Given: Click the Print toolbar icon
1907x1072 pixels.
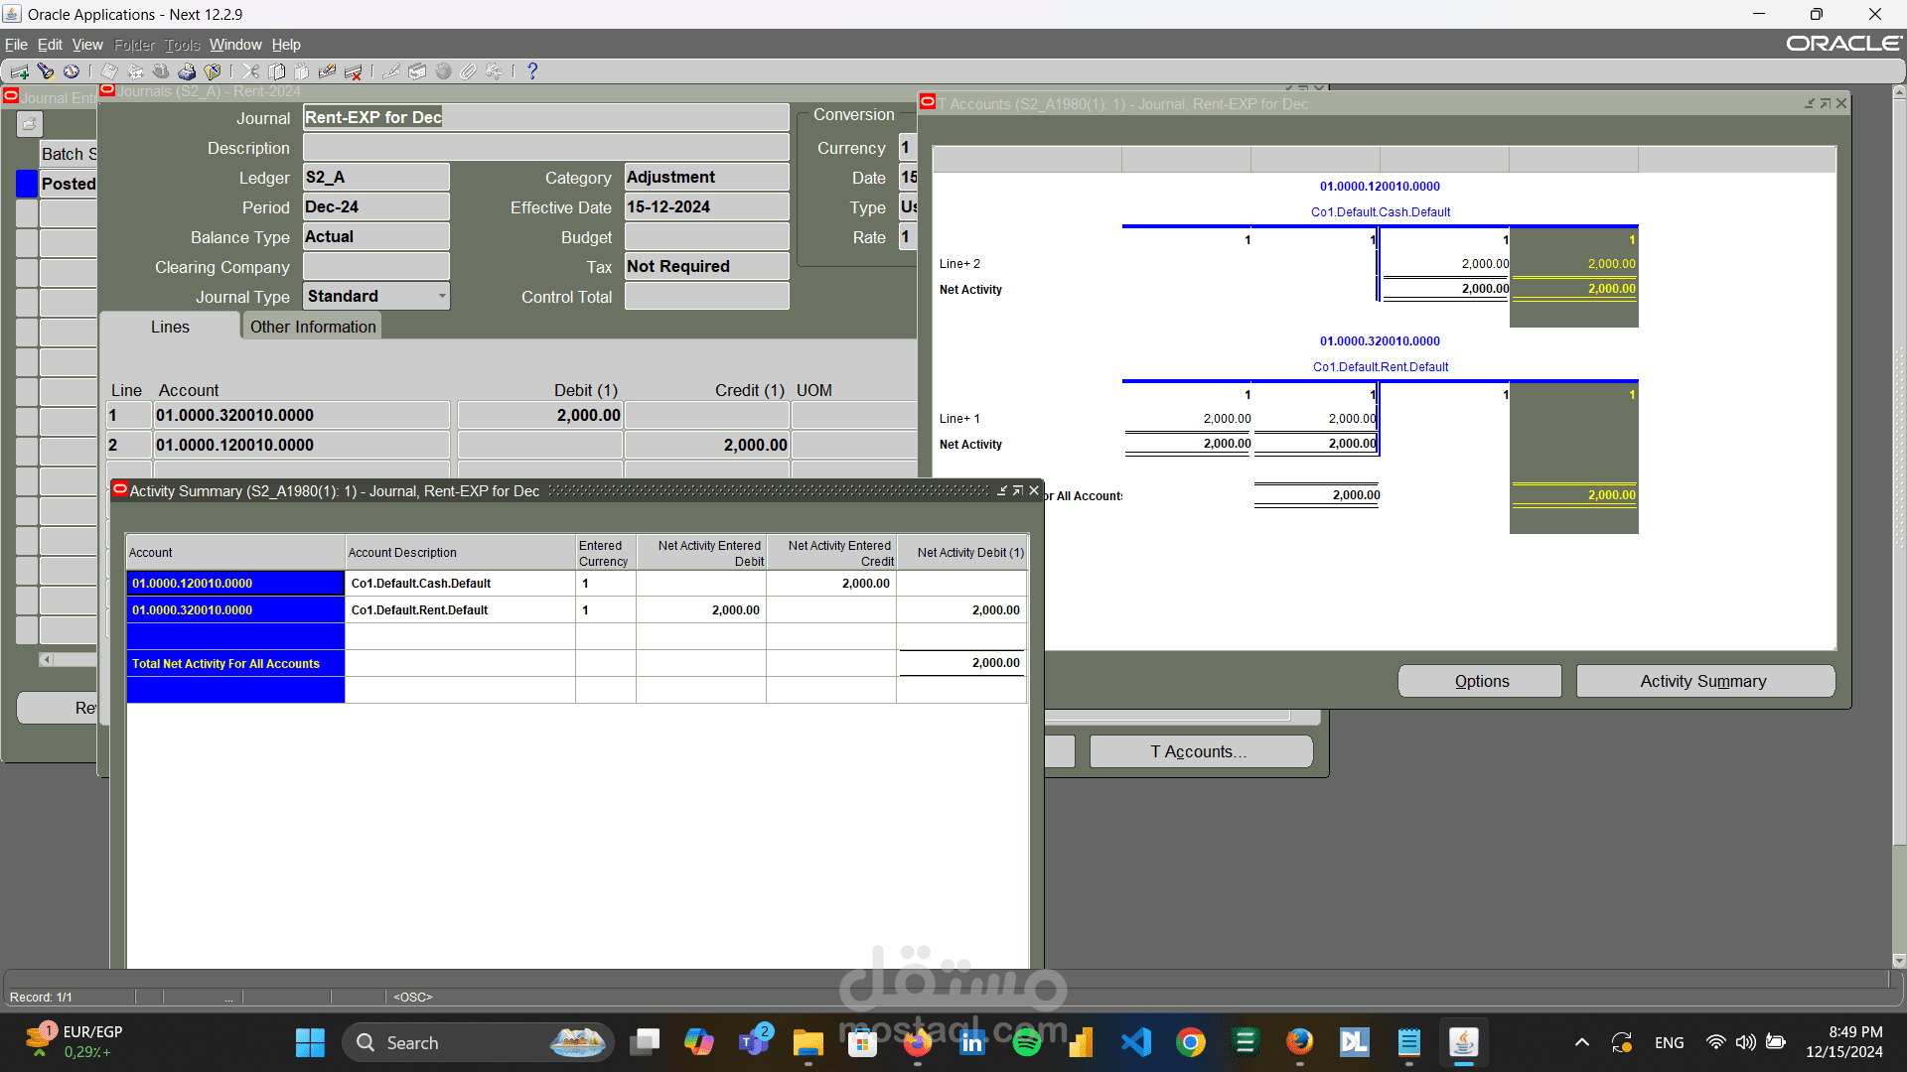Looking at the screenshot, I should point(187,71).
